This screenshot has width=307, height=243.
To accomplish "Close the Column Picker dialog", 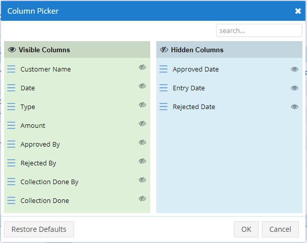I will (x=298, y=11).
